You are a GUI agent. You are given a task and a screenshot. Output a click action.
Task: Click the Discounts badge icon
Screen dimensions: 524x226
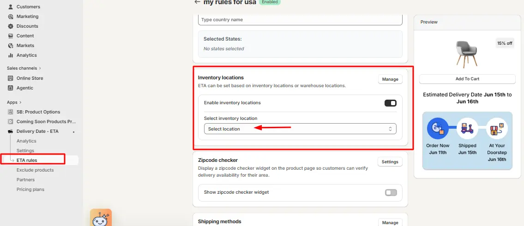point(10,26)
